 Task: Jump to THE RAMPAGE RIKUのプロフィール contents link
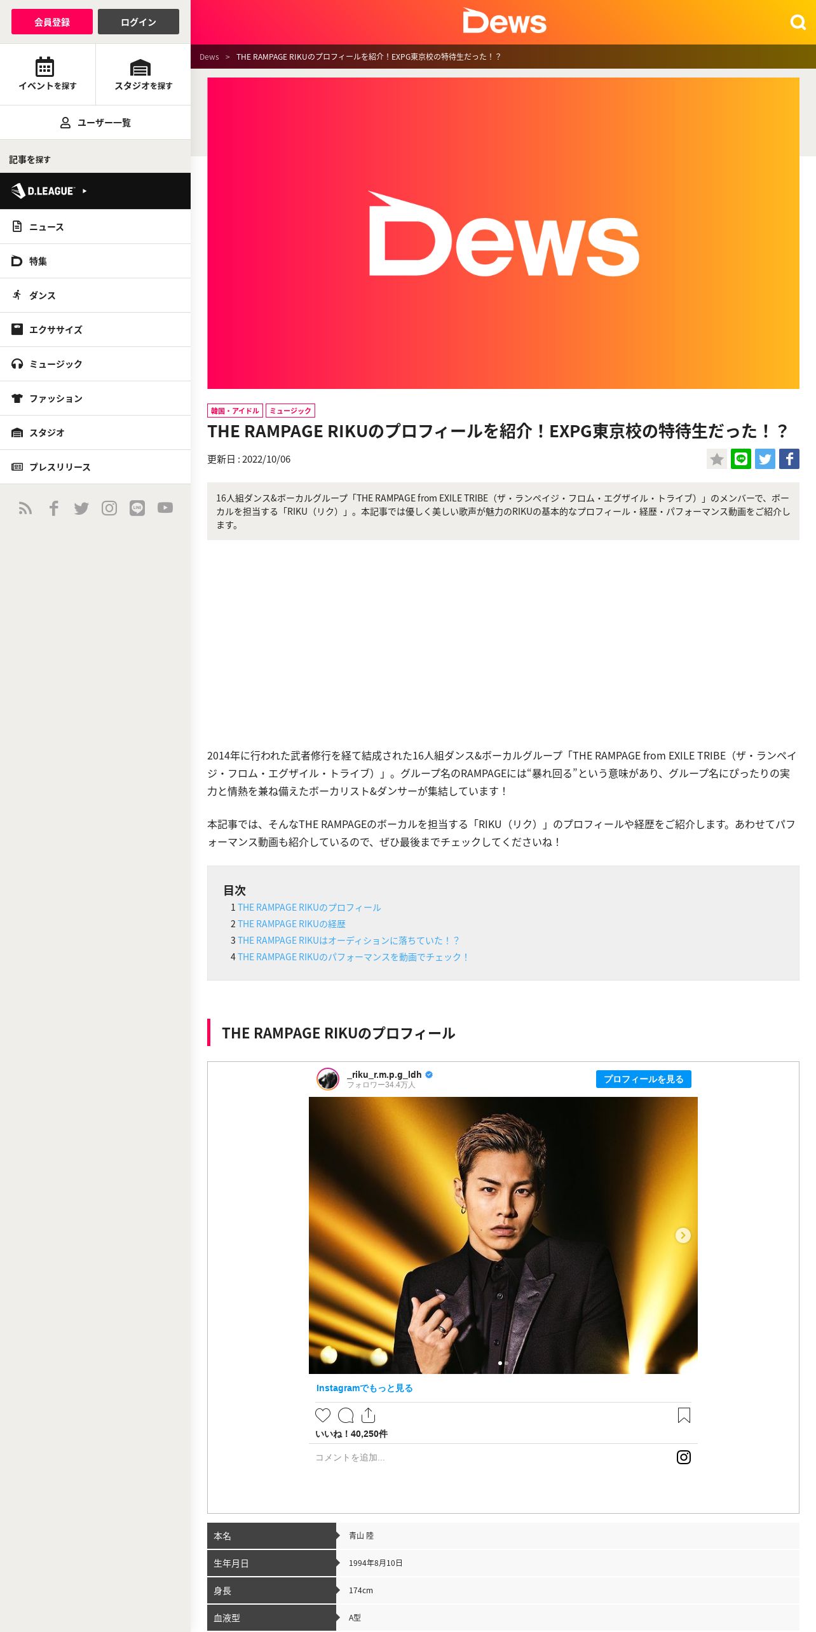309,908
